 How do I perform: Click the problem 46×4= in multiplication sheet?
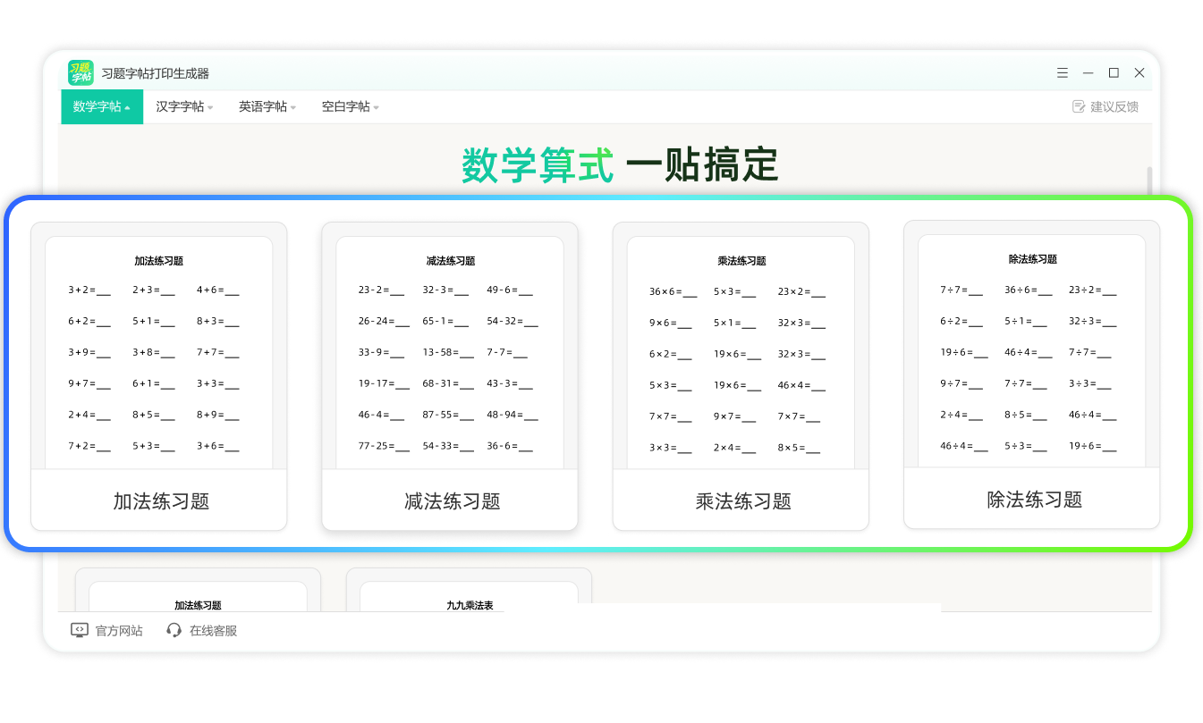coord(801,386)
